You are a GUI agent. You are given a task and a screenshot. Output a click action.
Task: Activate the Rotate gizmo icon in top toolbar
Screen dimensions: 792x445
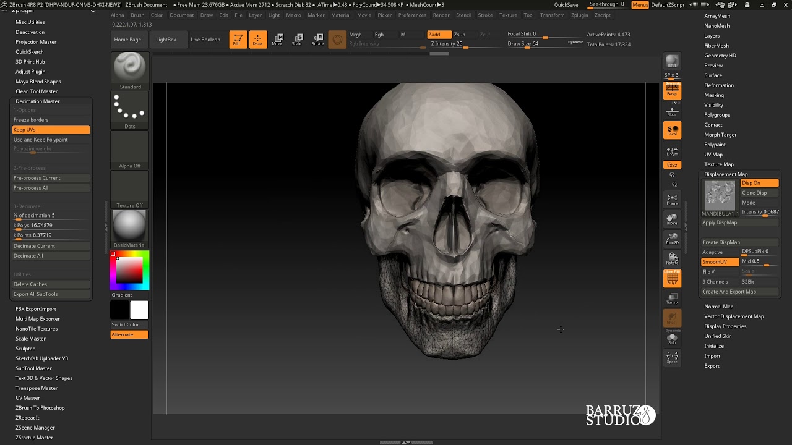(317, 40)
